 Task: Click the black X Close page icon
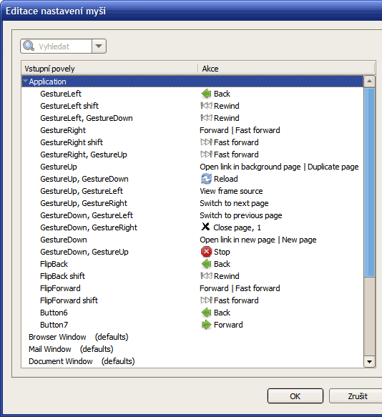pyautogui.click(x=205, y=227)
